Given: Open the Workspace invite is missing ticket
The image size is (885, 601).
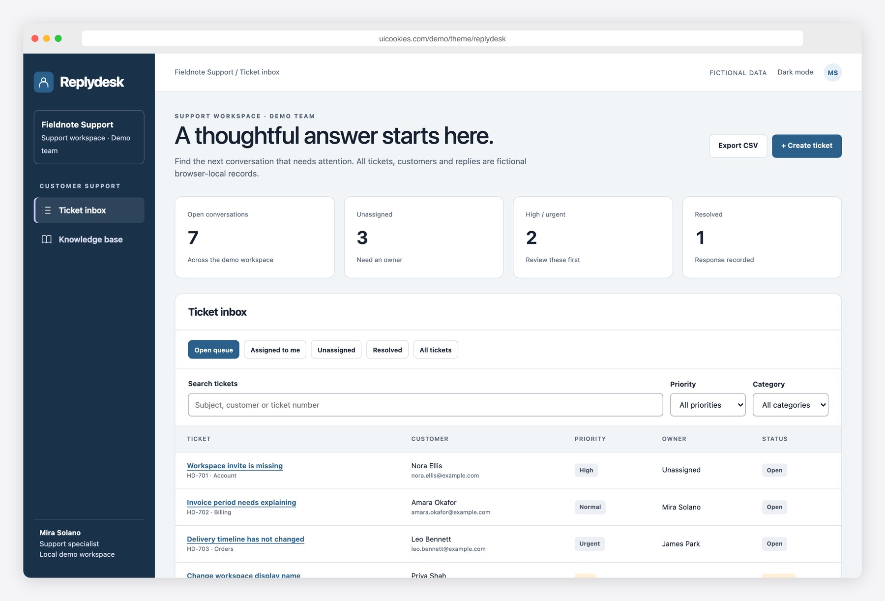Looking at the screenshot, I should click(235, 466).
